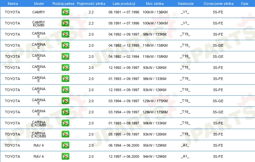Click the Pojemność silnika column header
The height and width of the screenshot is (162, 255).
[x=91, y=4]
